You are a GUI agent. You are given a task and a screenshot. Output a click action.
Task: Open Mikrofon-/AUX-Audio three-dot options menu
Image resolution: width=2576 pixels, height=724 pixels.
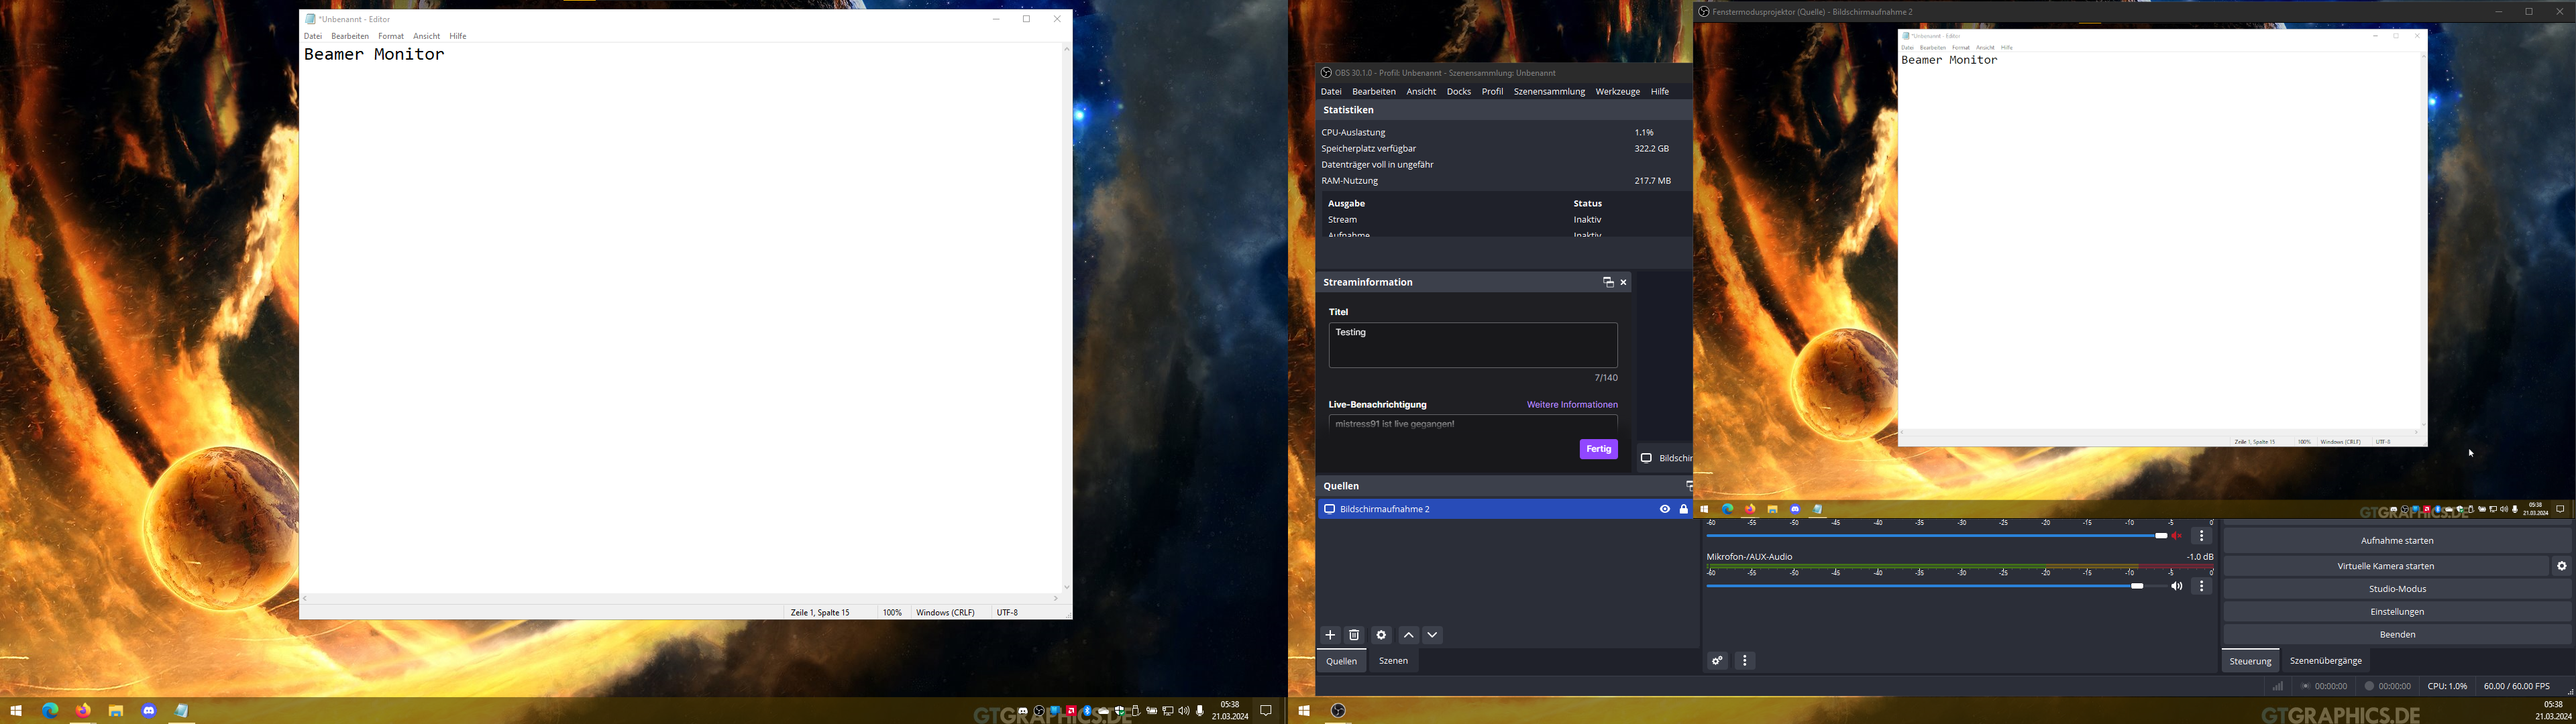[x=2201, y=587]
